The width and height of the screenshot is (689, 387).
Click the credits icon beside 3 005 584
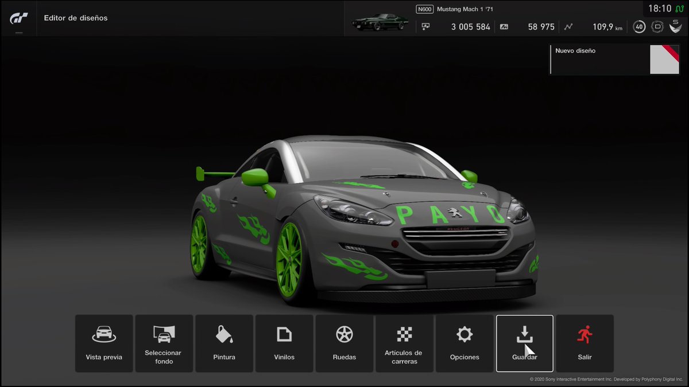[426, 26]
